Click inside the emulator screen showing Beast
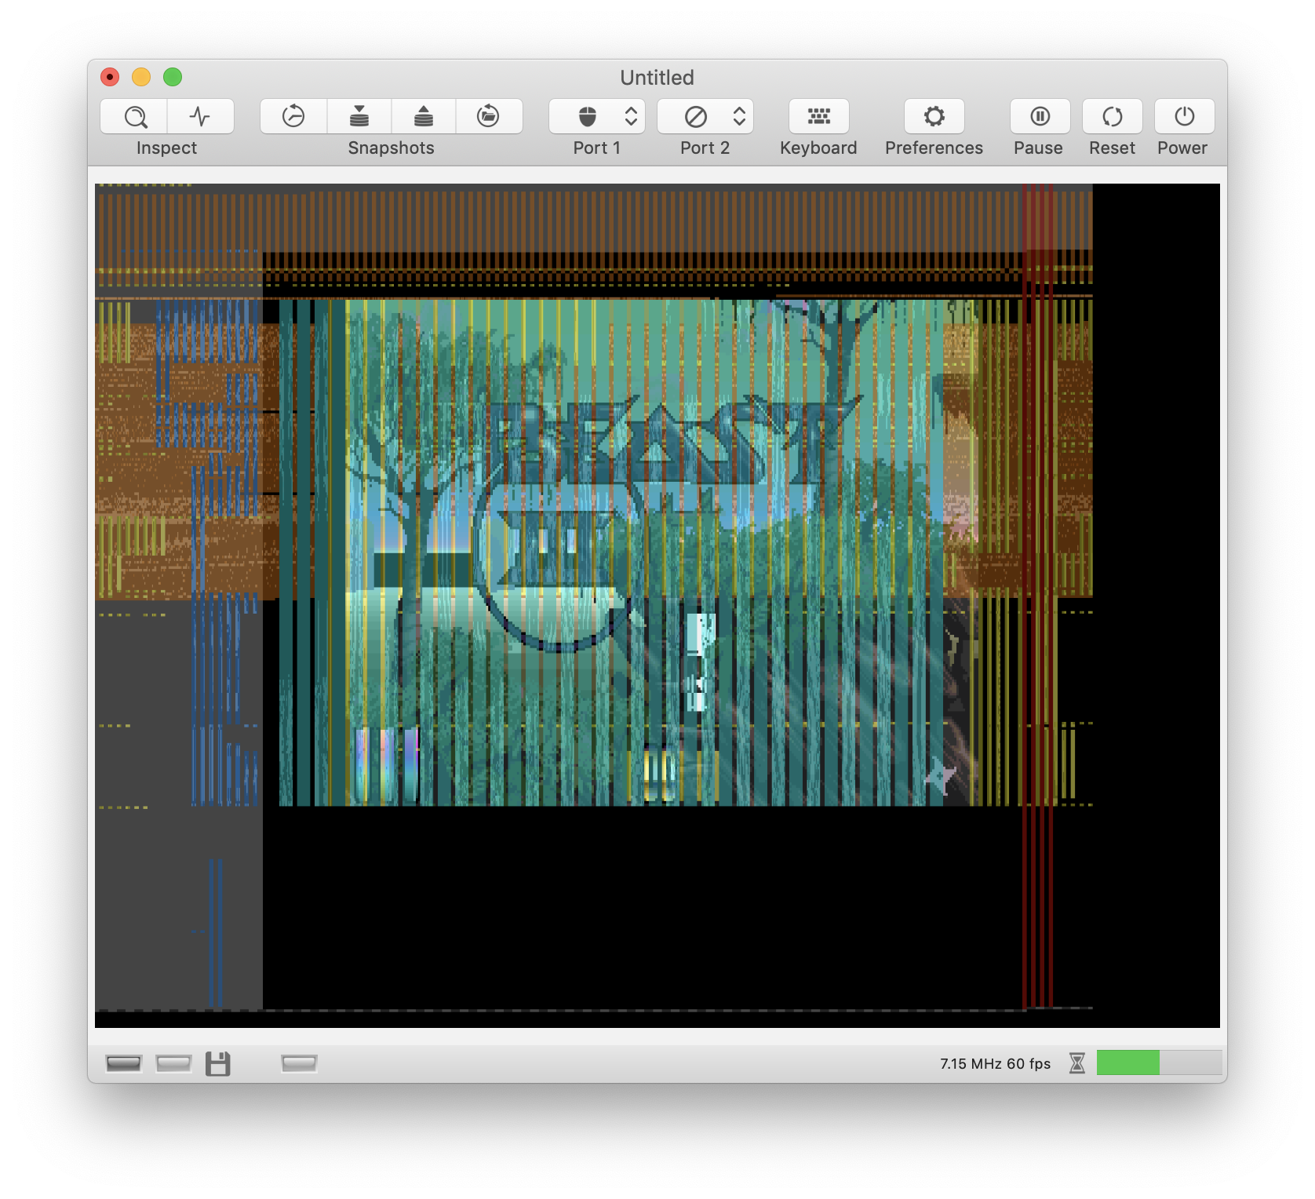The image size is (1315, 1199). (657, 606)
